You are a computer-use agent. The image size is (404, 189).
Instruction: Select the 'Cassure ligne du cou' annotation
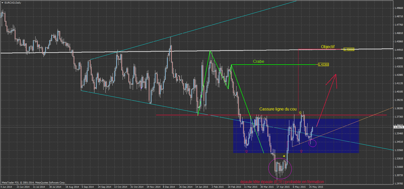click(x=278, y=109)
